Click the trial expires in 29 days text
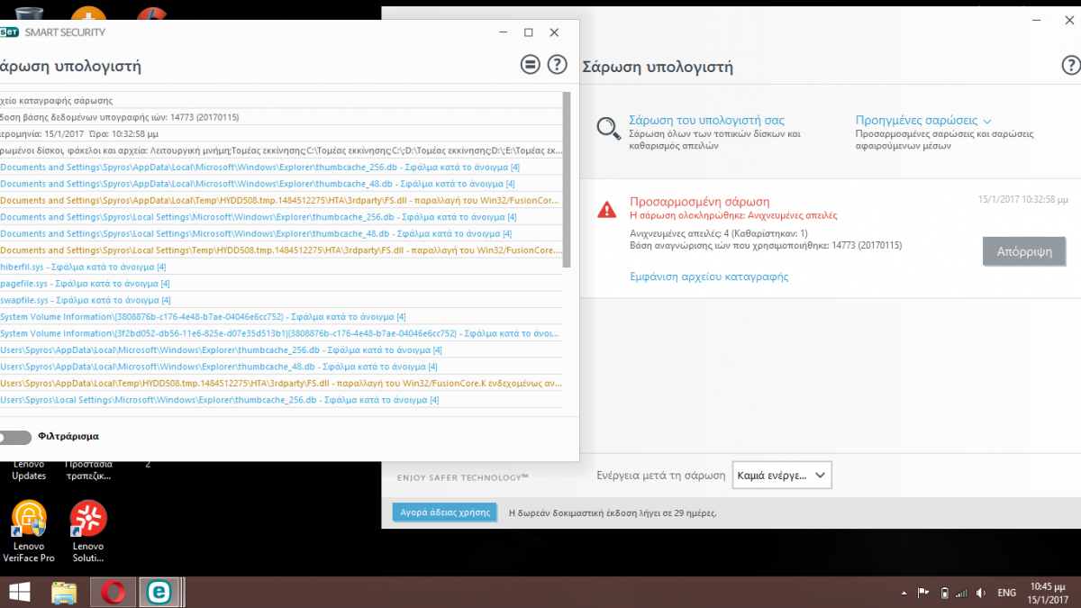 [x=613, y=513]
